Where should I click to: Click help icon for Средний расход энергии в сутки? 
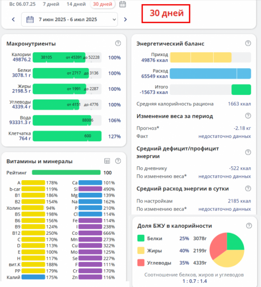tap(248, 188)
